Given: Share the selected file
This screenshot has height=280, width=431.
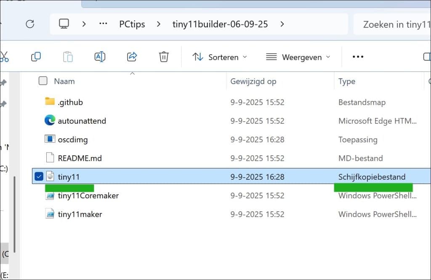Looking at the screenshot, I should [x=132, y=57].
